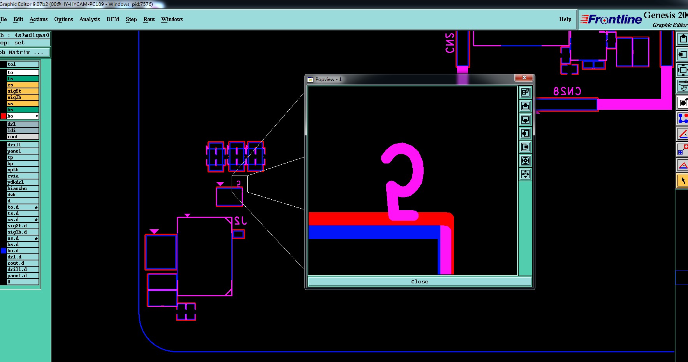The width and height of the screenshot is (688, 362).
Task: Select the red triangle snap tool
Action: point(683,165)
